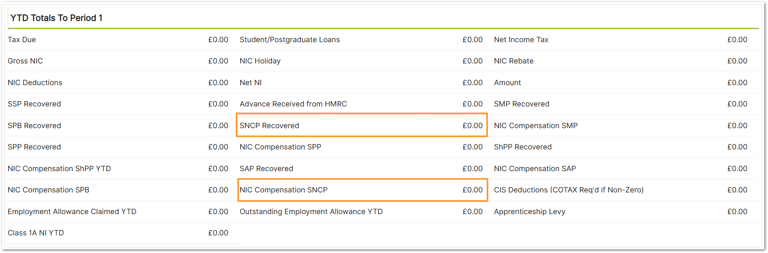Click the Student/Postgraduate Loans value
The image size is (768, 253).
pyautogui.click(x=472, y=40)
